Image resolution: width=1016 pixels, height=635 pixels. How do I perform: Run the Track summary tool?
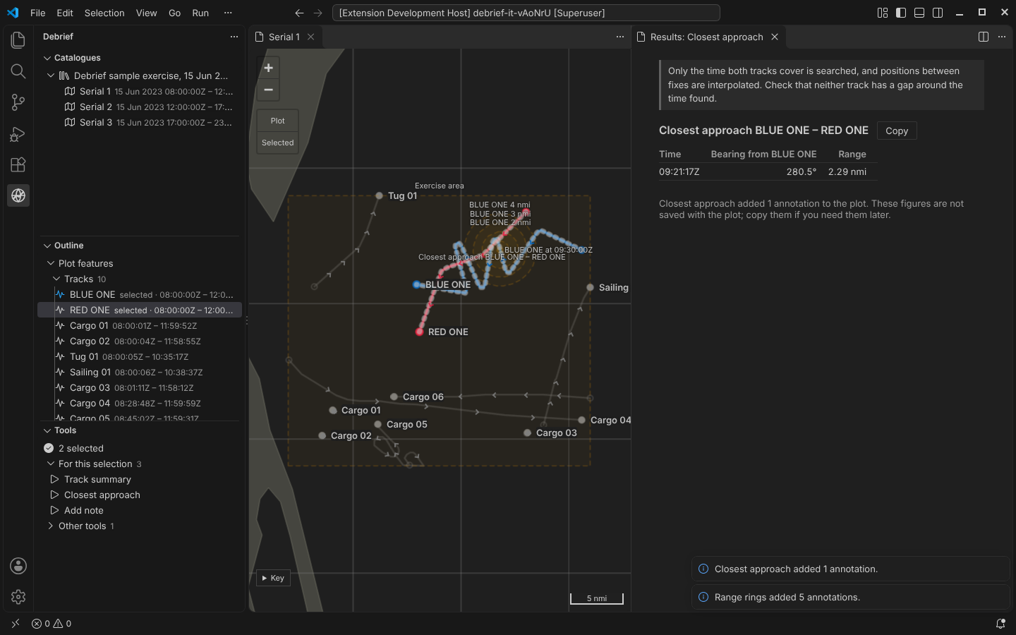(x=97, y=479)
